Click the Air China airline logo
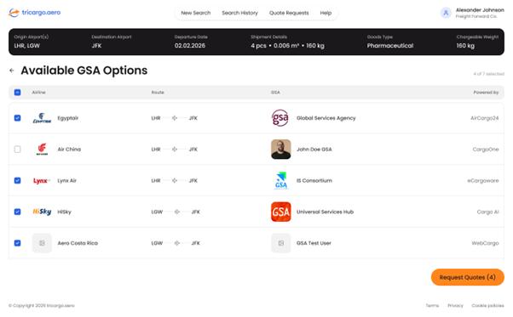Viewport: 513px width, 317px height. 42,150
